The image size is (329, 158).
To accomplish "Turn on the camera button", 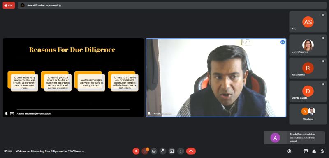I will [145, 151].
